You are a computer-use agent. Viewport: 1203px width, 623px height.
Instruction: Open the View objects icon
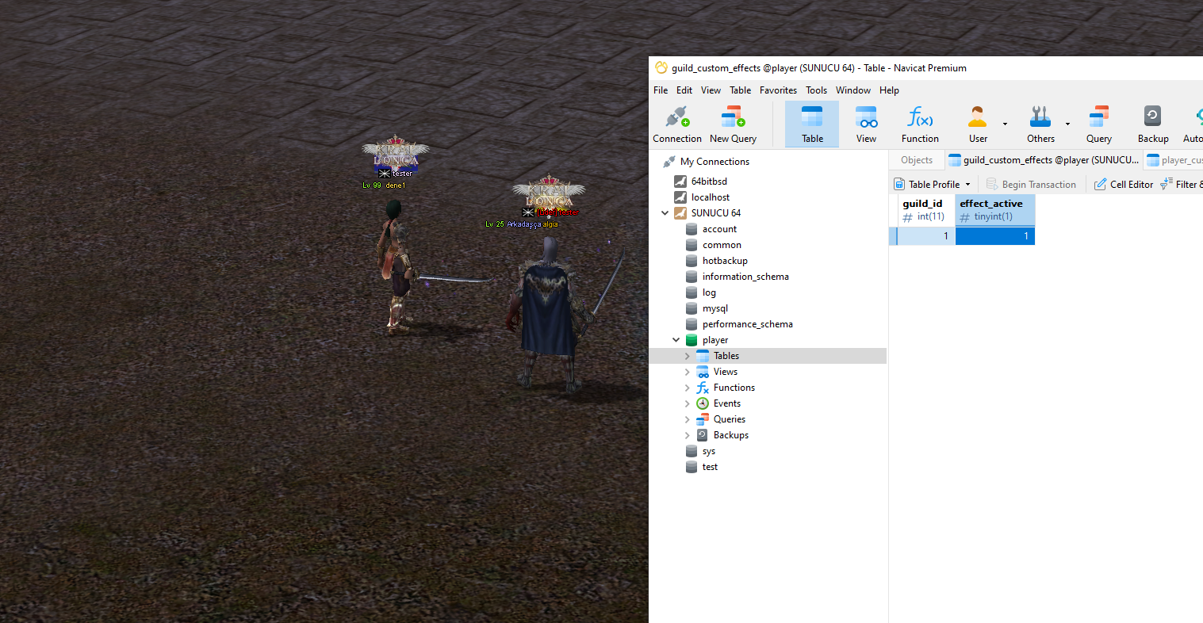coord(866,124)
